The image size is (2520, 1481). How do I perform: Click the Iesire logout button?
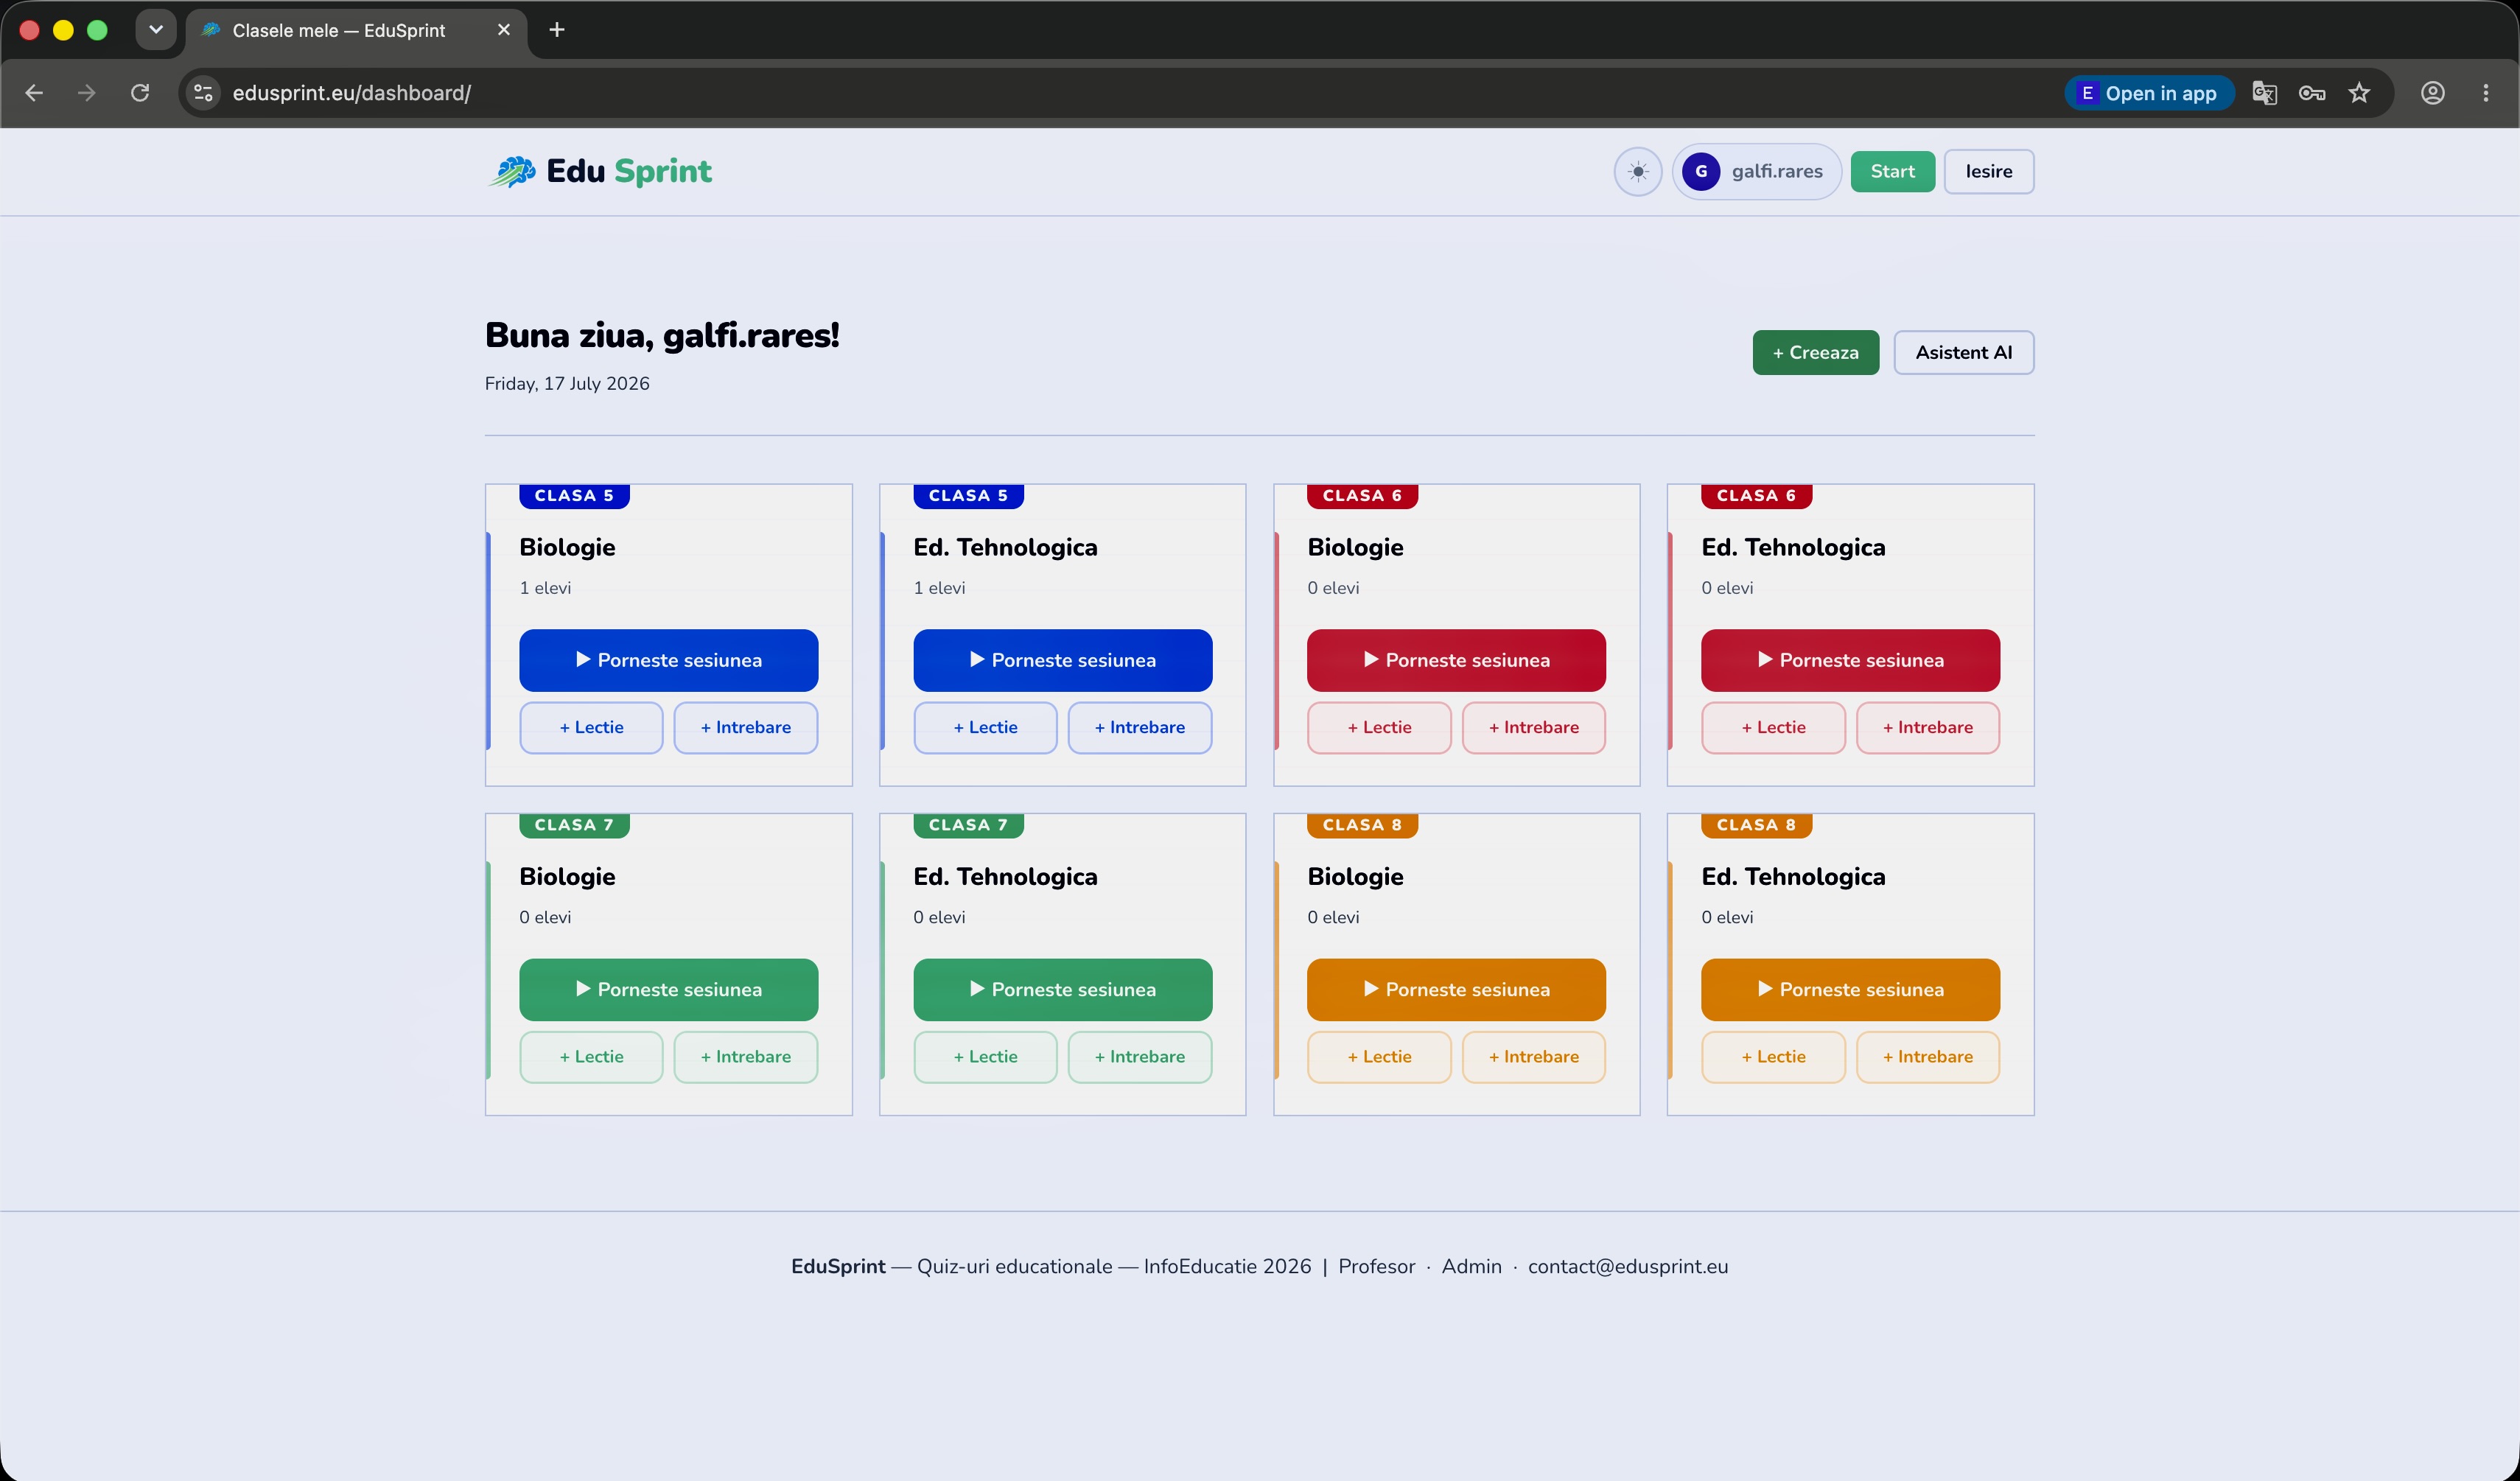click(1988, 172)
